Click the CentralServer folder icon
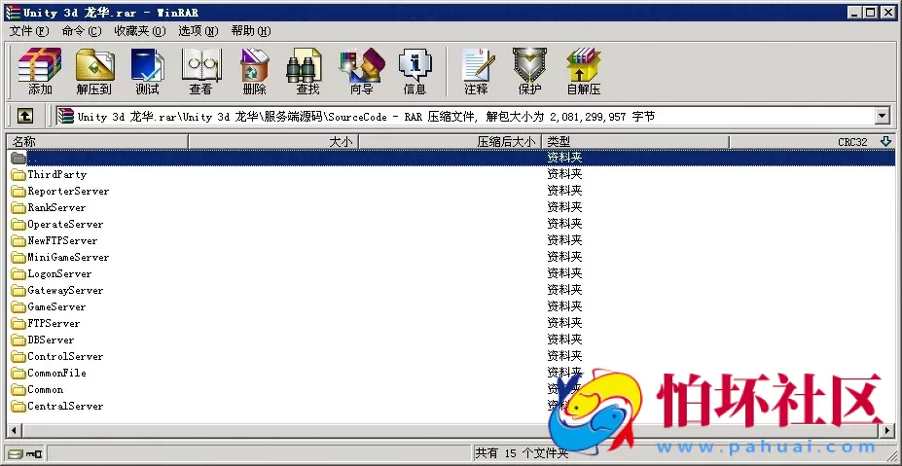Viewport: 902px width, 466px height. (x=19, y=406)
